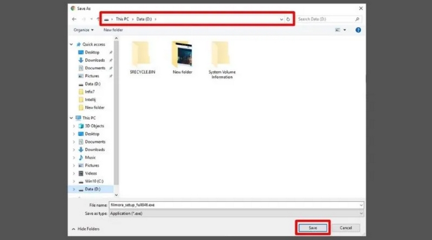432x240 pixels.
Task: Select the Intellij folder in sidebar
Action: (x=90, y=99)
